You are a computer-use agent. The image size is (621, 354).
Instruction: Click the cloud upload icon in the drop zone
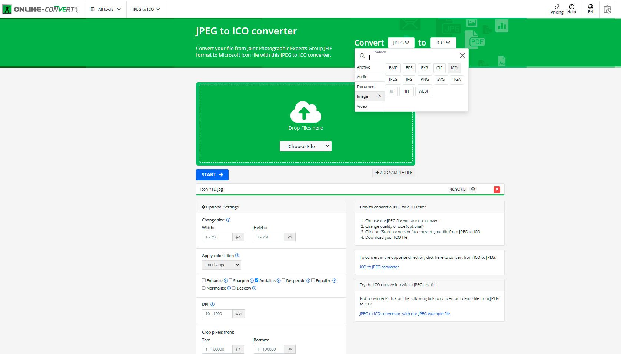305,113
